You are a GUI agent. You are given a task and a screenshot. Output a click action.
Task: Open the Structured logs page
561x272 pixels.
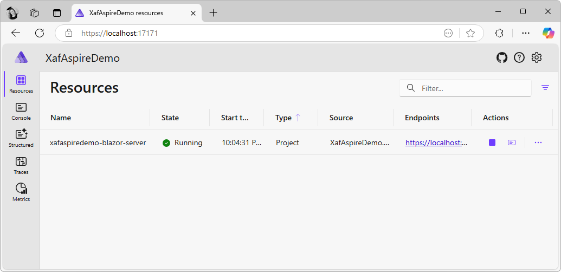21,138
